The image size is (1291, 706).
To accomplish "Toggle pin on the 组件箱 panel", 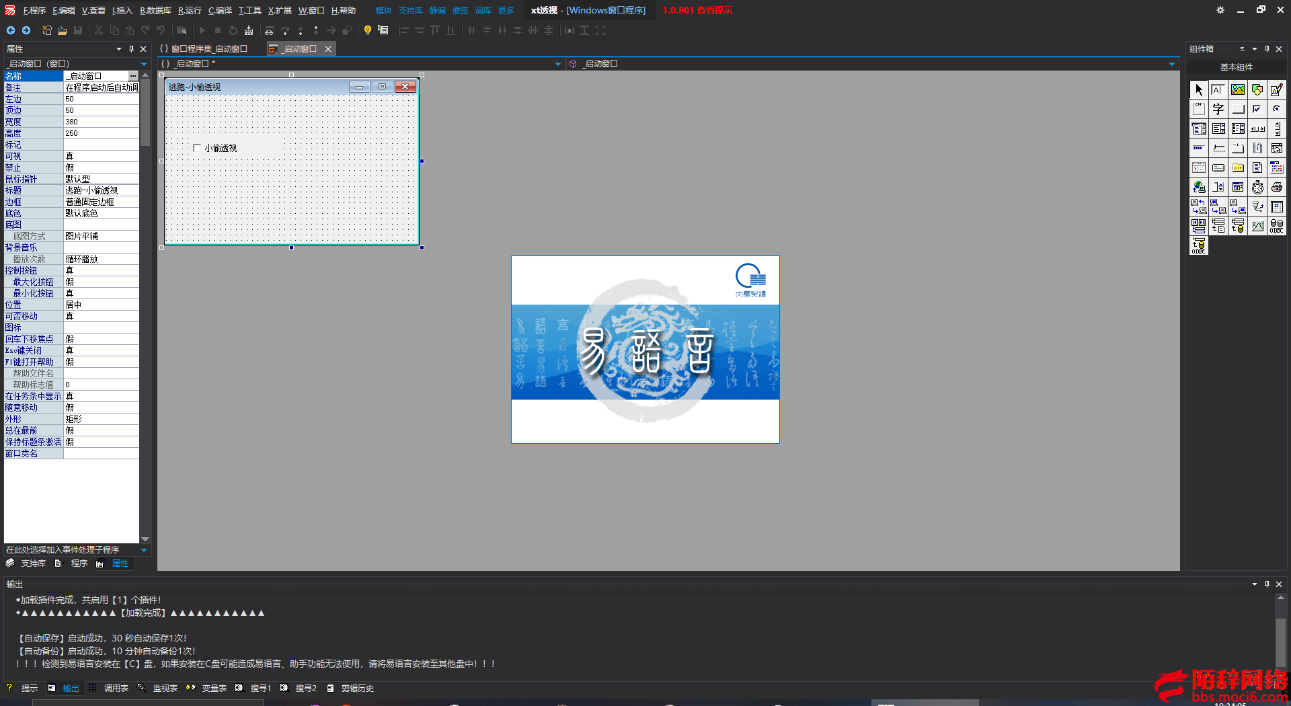I will (x=1267, y=49).
